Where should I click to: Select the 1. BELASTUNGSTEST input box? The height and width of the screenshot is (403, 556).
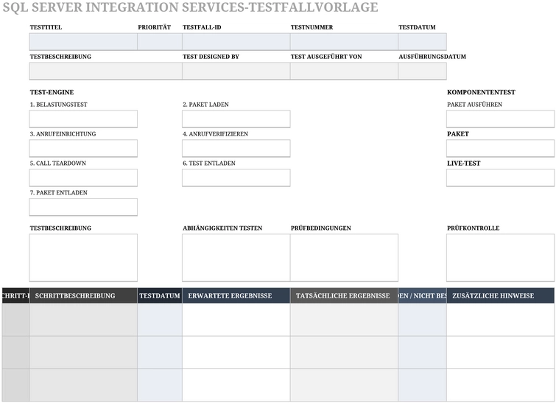(x=83, y=119)
